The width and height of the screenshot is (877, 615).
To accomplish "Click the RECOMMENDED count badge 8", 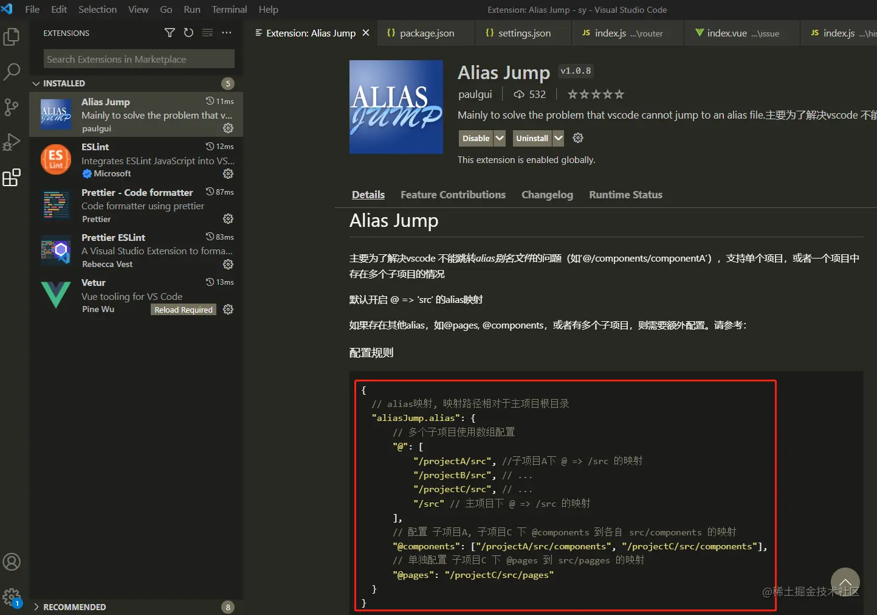I will click(228, 607).
